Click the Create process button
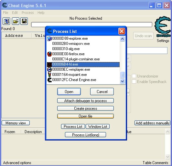Screen dimensions: 172x166 [x=85, y=109]
